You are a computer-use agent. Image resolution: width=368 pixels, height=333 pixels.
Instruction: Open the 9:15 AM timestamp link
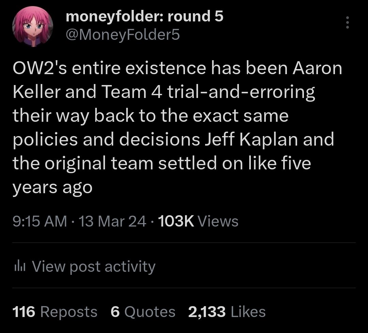click(x=39, y=221)
